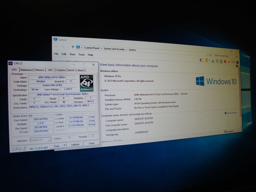The image size is (256, 192).
Task: Click the yellow folder views icon in toolbar
Action: click(206, 60)
